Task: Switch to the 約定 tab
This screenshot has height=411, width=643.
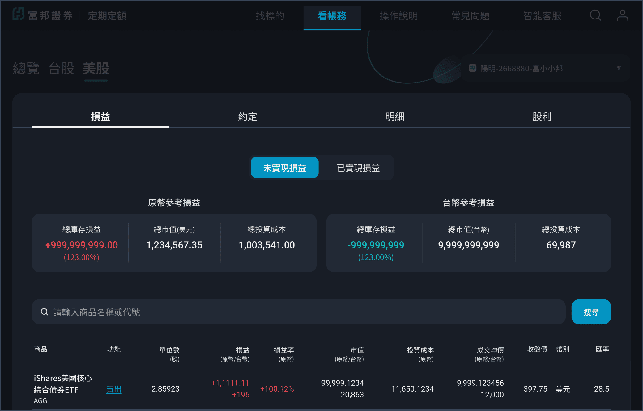Action: (x=248, y=117)
